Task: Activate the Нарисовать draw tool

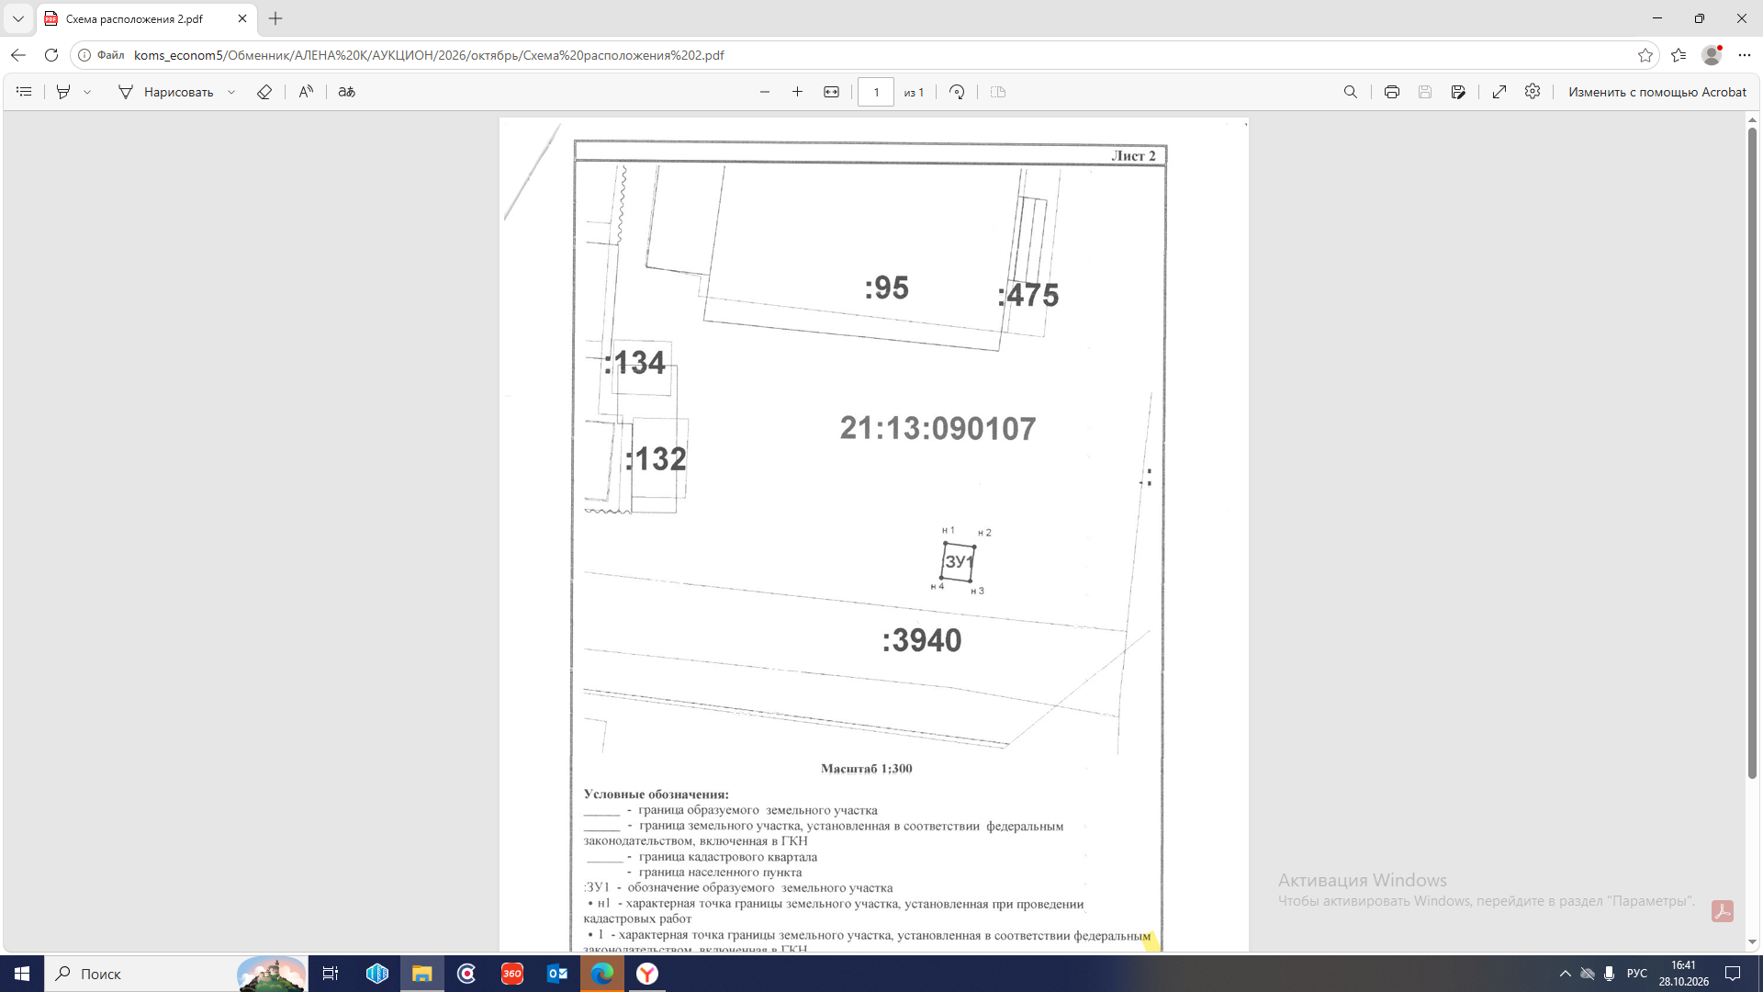Action: click(x=165, y=92)
